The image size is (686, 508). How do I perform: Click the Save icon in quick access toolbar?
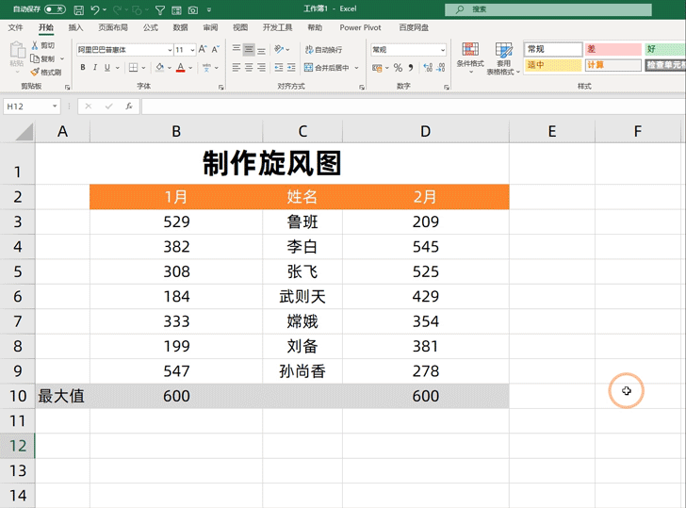(x=79, y=9)
